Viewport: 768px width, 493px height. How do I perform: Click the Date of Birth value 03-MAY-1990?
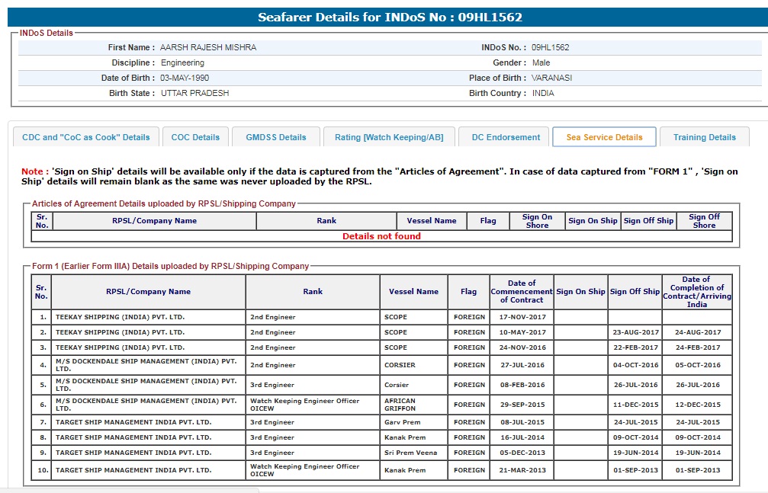185,78
